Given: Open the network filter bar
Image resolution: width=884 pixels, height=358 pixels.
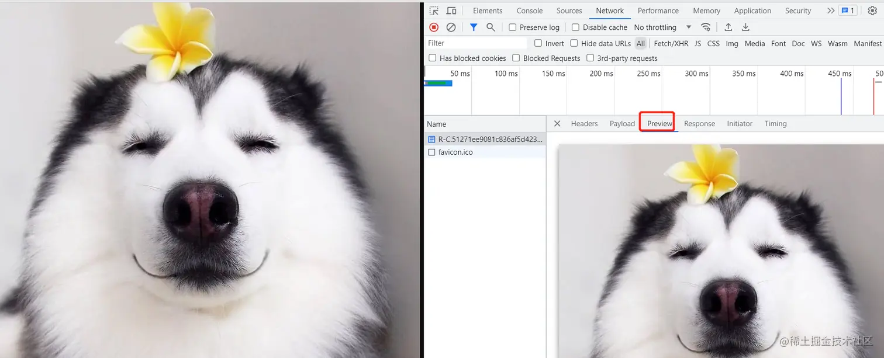Looking at the screenshot, I should point(474,27).
